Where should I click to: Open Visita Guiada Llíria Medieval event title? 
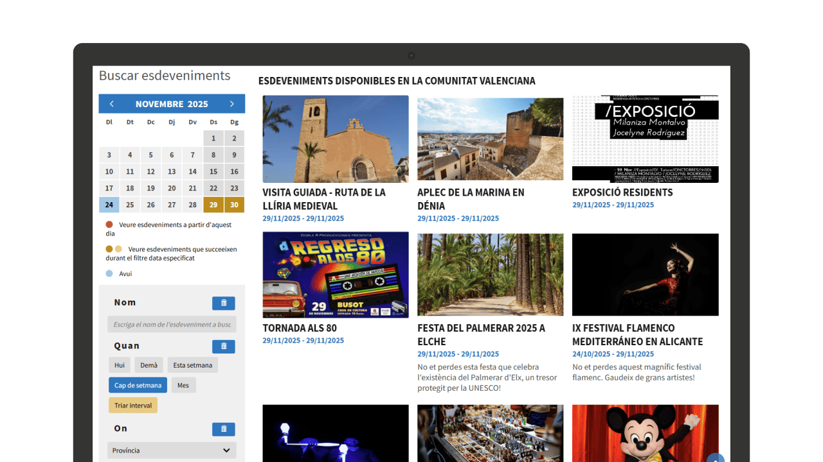[324, 199]
